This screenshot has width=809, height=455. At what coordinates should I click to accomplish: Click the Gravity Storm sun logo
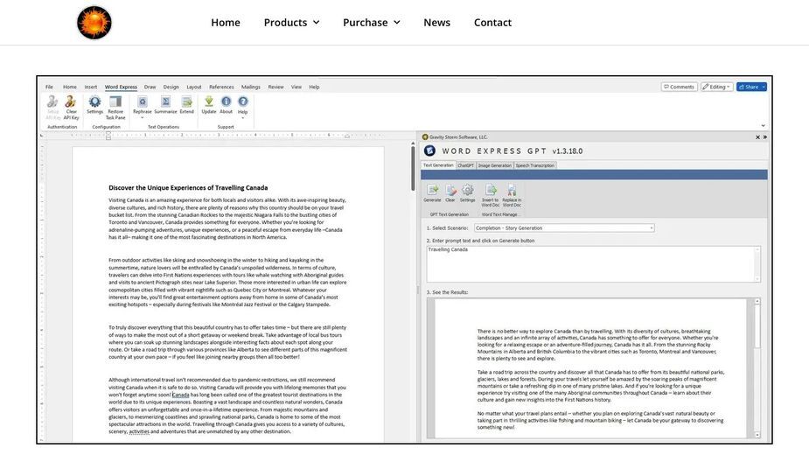tap(94, 22)
